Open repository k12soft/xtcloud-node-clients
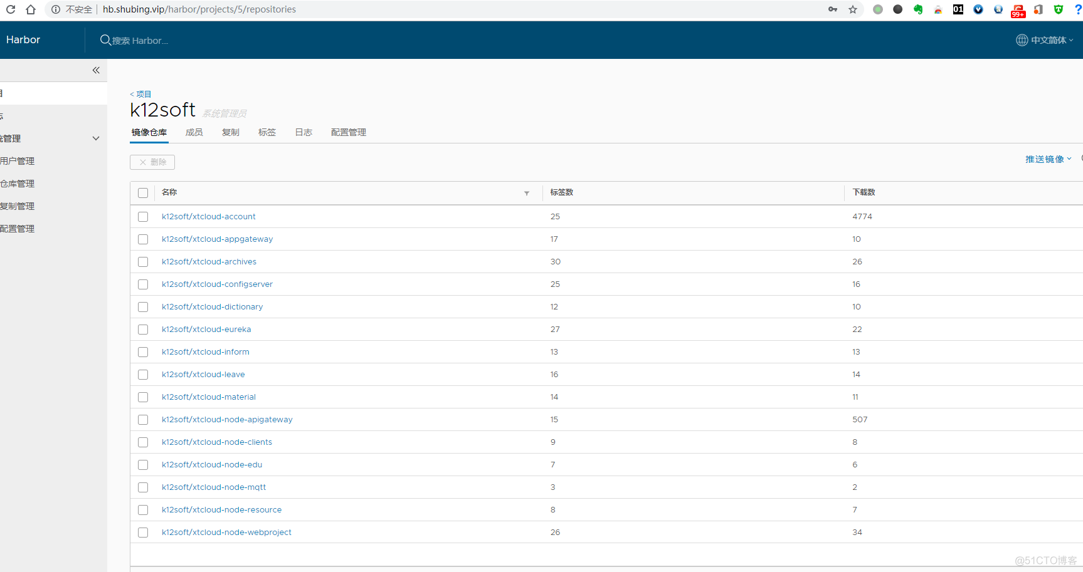The width and height of the screenshot is (1083, 572). 217,442
